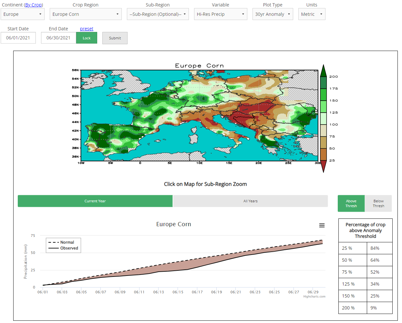
Task: Open the Continent dropdown showing Europe
Action: pyautogui.click(x=22, y=14)
